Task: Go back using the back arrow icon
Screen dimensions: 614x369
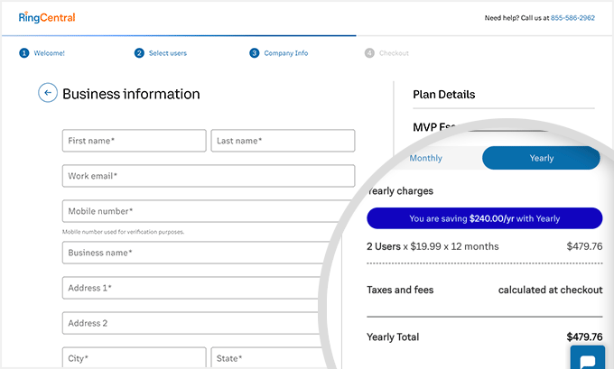Action: coord(48,93)
